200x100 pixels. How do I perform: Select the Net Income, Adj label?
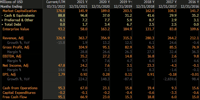point(15,65)
